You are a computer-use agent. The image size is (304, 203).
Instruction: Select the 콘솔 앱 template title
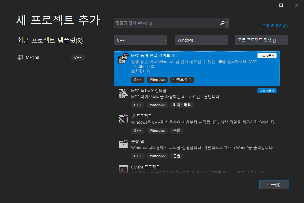tap(137, 141)
